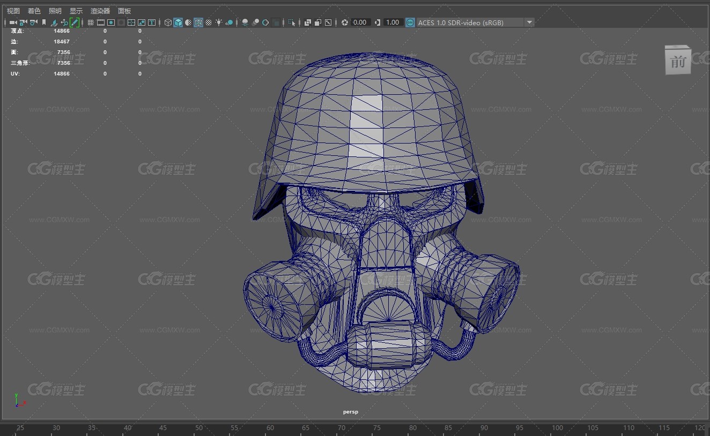Click the XYZ axis indicator in the viewport corner
Viewport: 710px width, 436px height.
coord(19,401)
